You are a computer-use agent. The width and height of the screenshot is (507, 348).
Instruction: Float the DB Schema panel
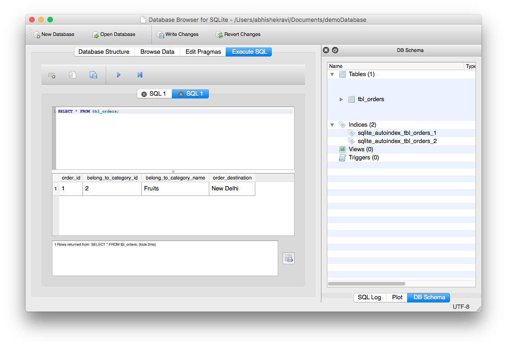[335, 51]
